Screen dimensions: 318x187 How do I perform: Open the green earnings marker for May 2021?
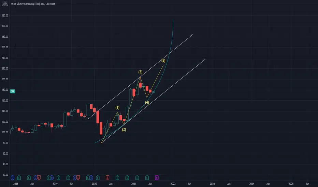coord(147,178)
